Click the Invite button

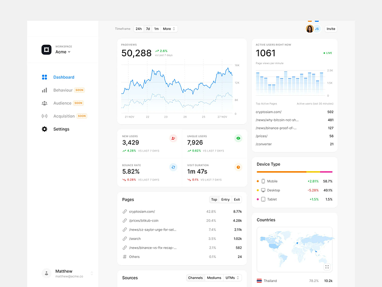click(331, 29)
